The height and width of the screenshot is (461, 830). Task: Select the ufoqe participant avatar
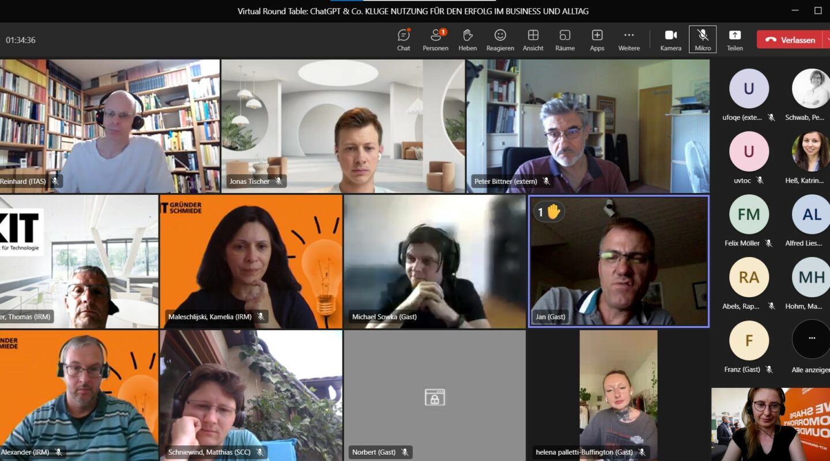(x=749, y=89)
